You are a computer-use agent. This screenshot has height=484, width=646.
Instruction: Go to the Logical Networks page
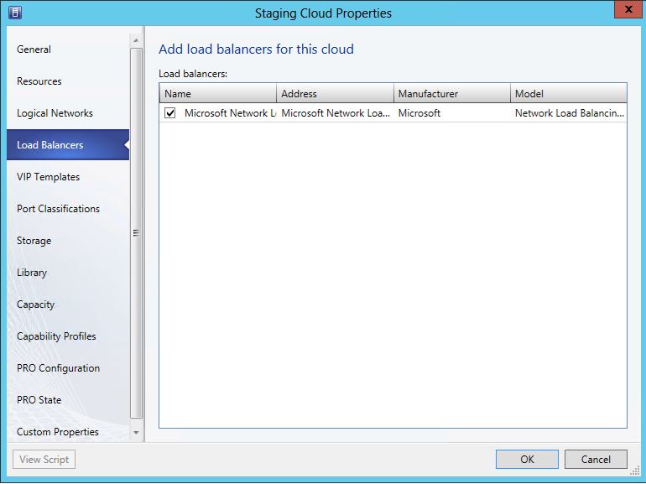point(55,113)
